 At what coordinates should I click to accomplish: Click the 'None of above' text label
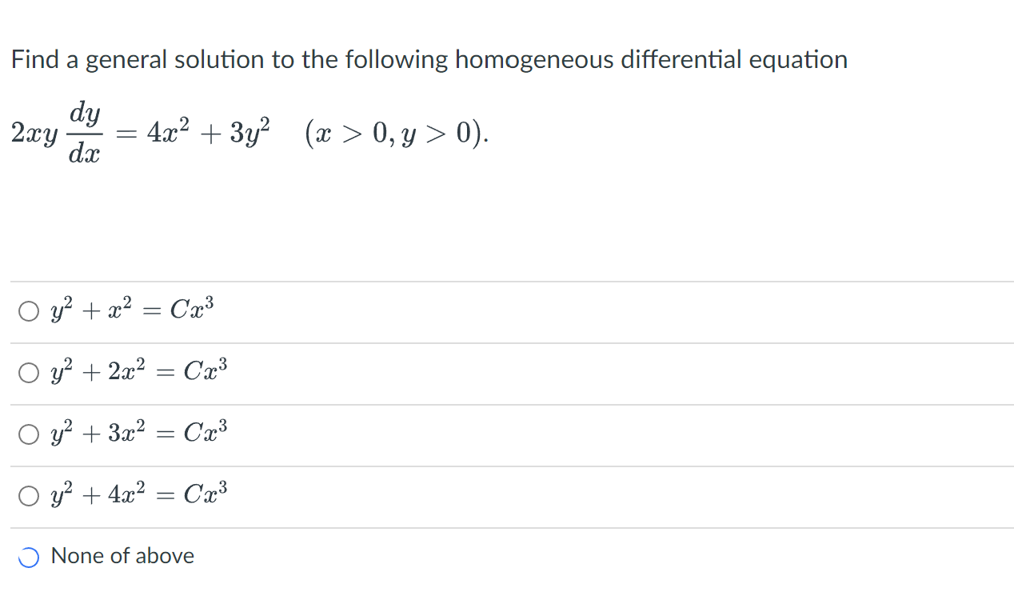pos(122,556)
